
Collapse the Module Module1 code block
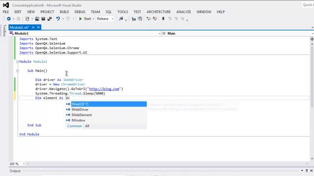coord(18,62)
